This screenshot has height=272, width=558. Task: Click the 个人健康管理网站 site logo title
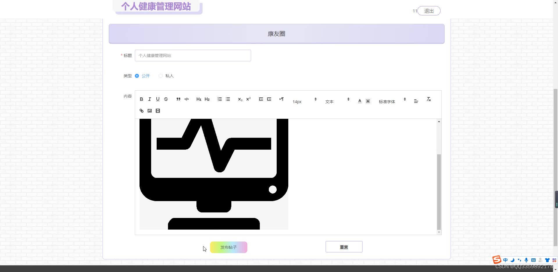click(156, 6)
